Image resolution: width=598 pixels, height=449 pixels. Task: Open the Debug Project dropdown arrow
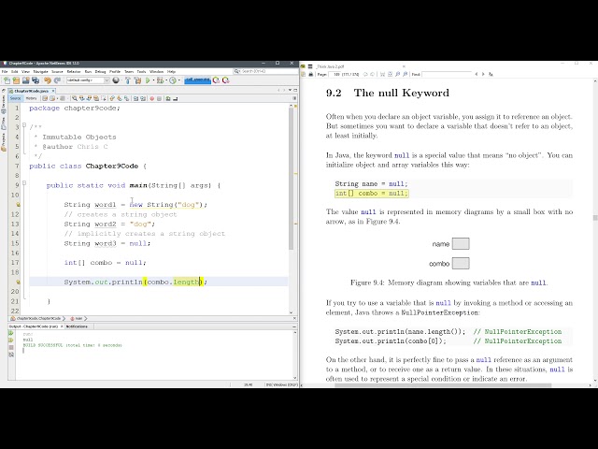[x=166, y=80]
